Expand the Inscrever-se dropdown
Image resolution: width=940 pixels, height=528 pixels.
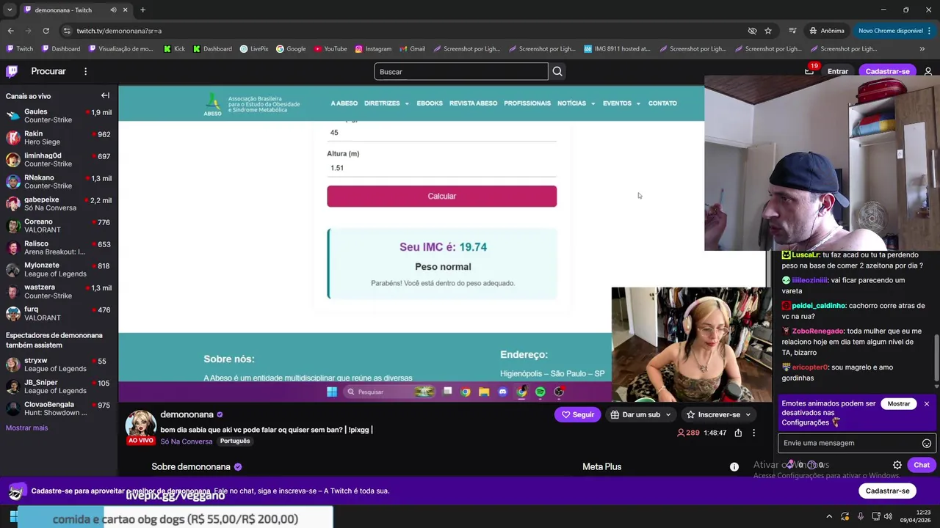click(748, 414)
